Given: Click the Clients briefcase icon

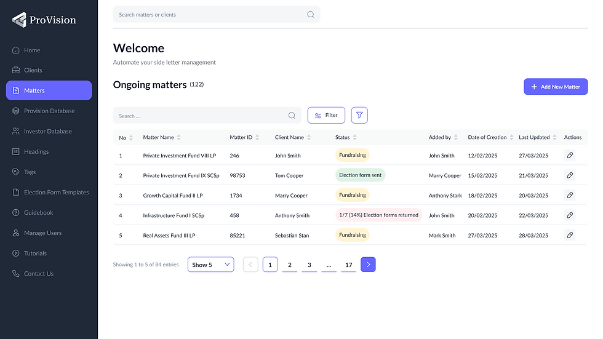Looking at the screenshot, I should pos(16,70).
